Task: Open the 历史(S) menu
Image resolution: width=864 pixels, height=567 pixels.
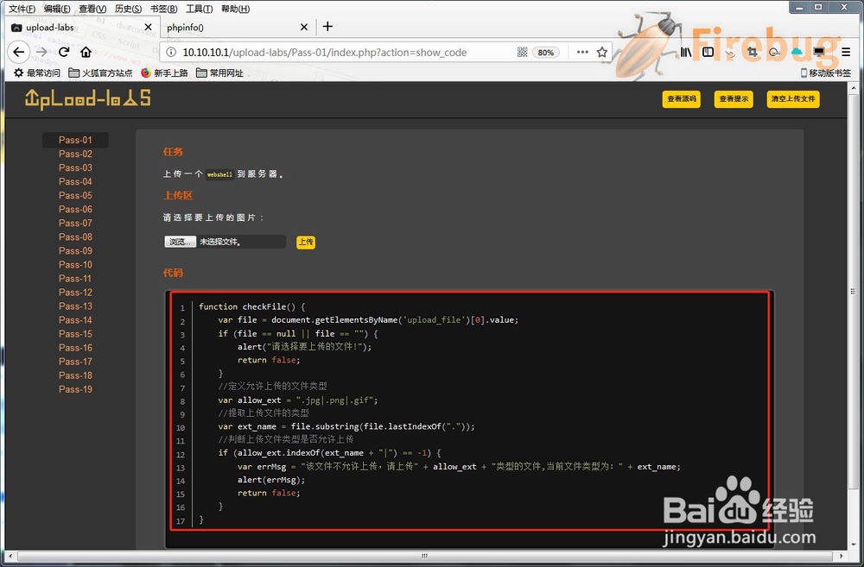Action: click(x=129, y=9)
